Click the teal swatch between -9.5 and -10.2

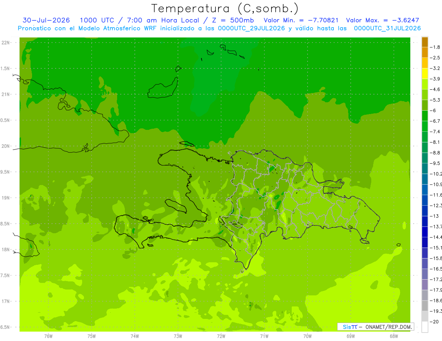point(425,168)
